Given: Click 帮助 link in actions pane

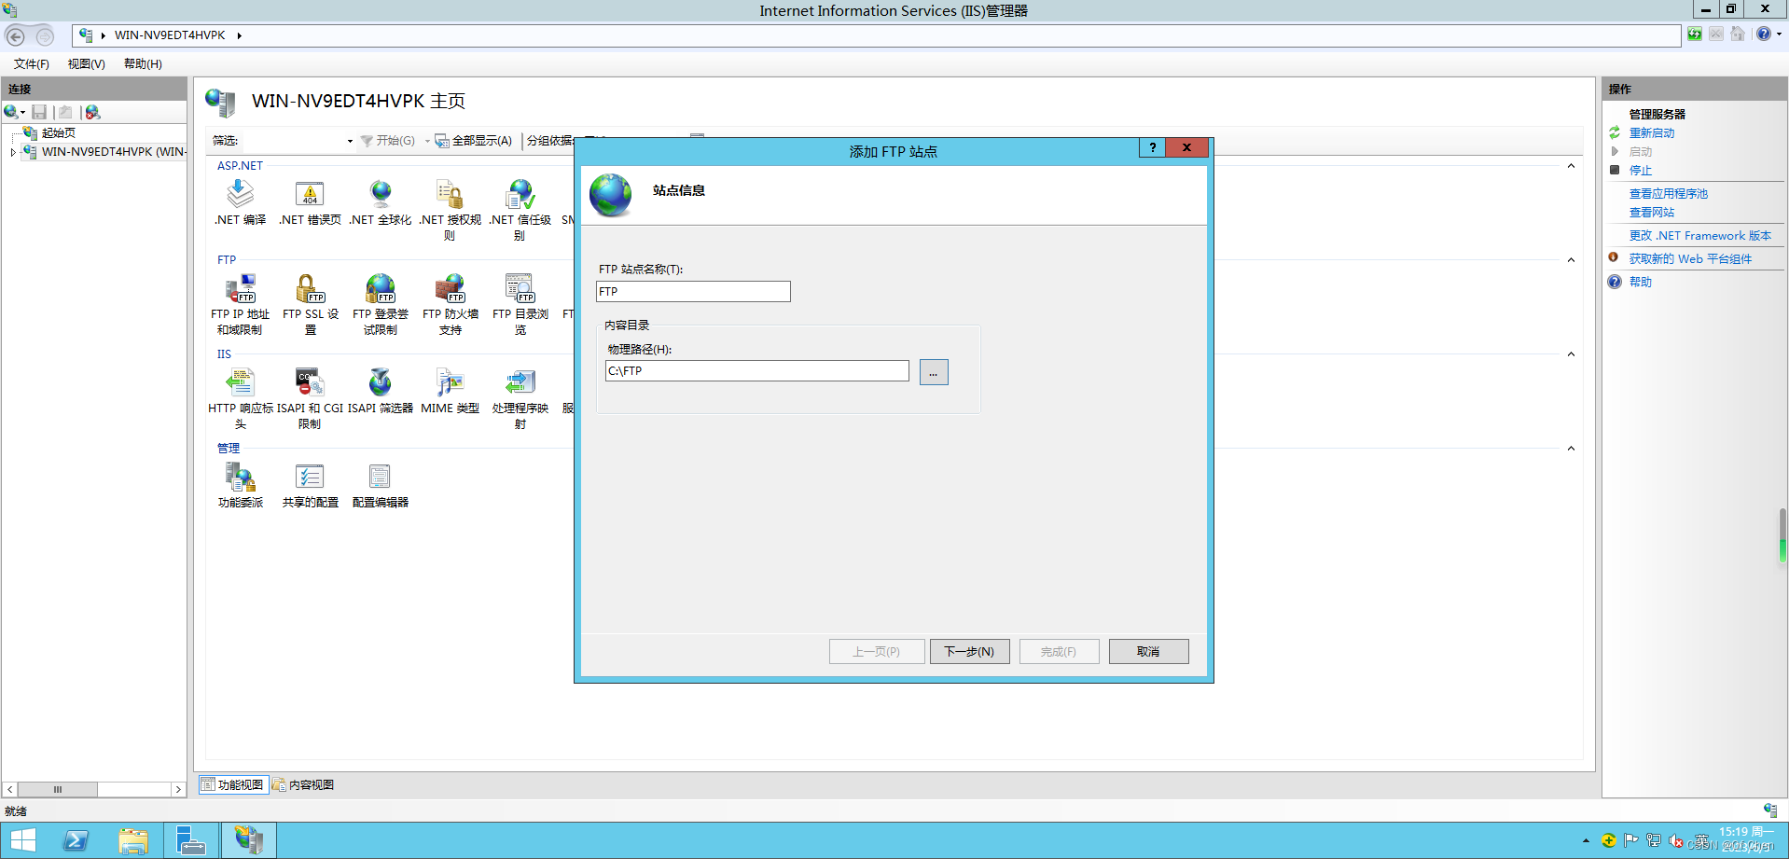Looking at the screenshot, I should tap(1640, 282).
